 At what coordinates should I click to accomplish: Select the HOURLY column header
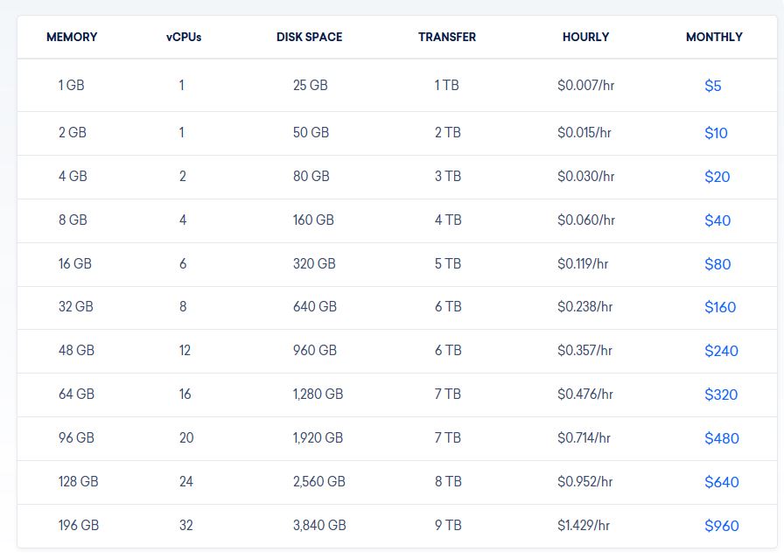pyautogui.click(x=585, y=37)
